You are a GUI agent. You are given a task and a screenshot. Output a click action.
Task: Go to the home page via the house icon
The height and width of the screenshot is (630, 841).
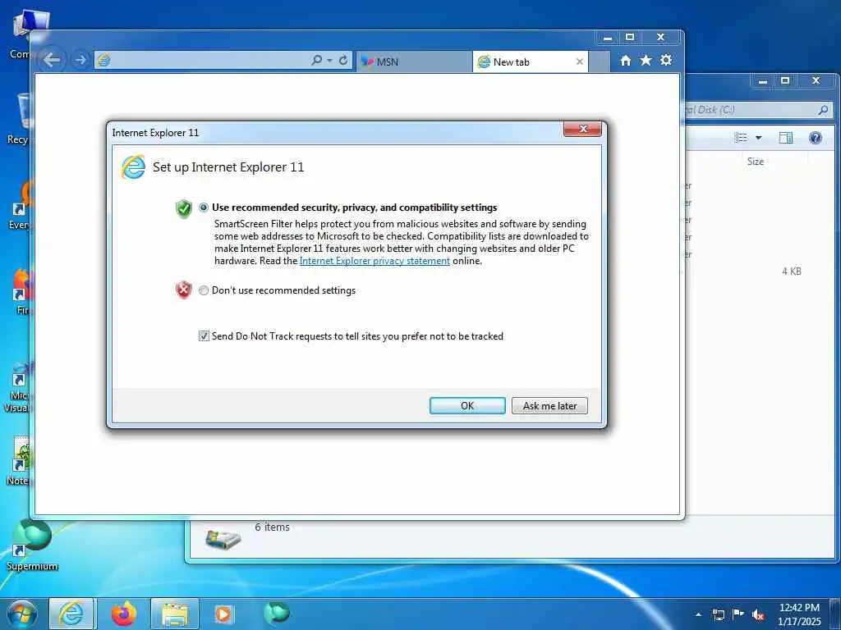[625, 61]
